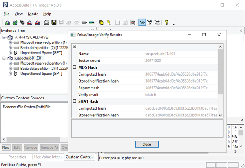The image size is (245, 168).
Task: Toggle the HEX view mode icon
Action: coord(157,22)
